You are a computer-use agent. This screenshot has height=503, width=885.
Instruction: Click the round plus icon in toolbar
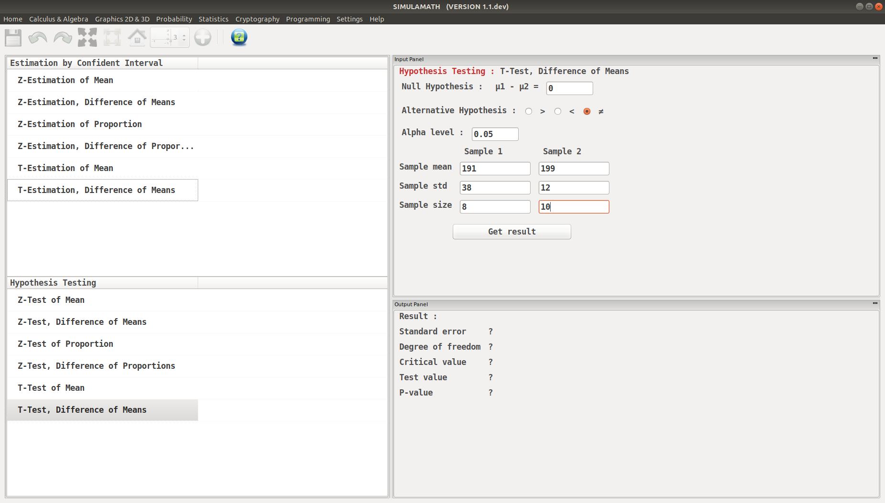(203, 37)
